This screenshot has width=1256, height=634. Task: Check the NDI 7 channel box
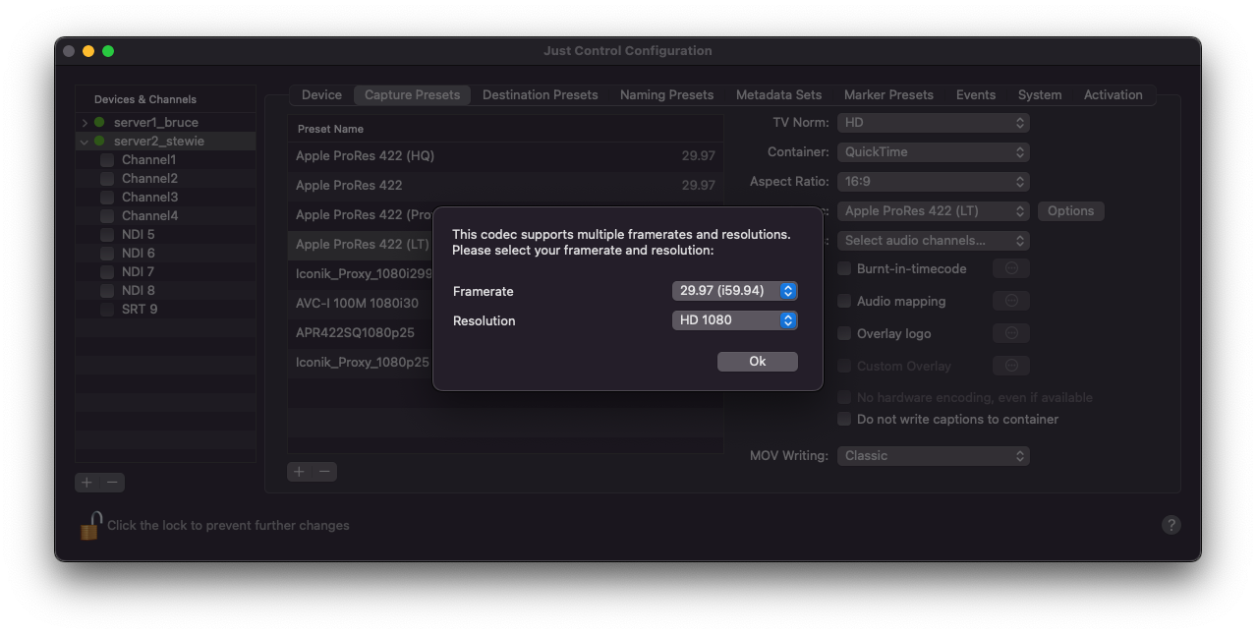click(x=107, y=272)
